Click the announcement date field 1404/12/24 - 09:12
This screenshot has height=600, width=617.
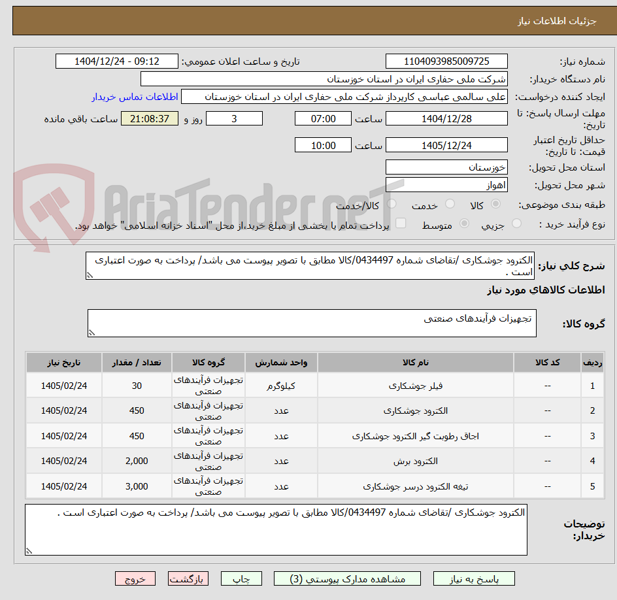[x=117, y=61]
